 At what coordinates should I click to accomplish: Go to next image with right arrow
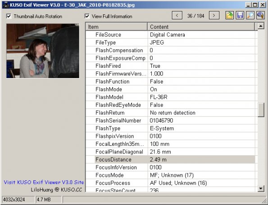(x=214, y=16)
